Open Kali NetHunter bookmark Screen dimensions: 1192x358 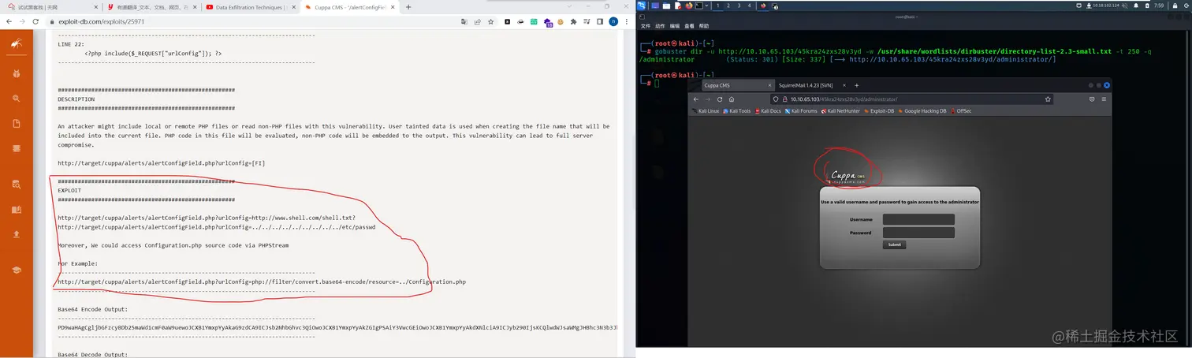click(840, 111)
